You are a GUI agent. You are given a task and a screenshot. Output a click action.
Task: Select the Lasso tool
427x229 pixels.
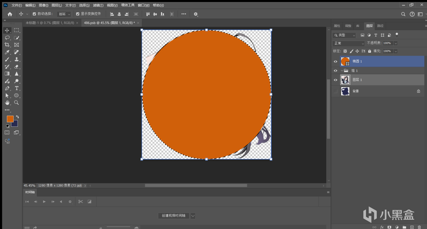(x=7, y=38)
